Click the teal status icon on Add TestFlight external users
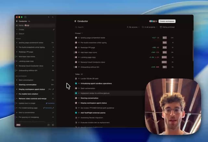 (76, 113)
